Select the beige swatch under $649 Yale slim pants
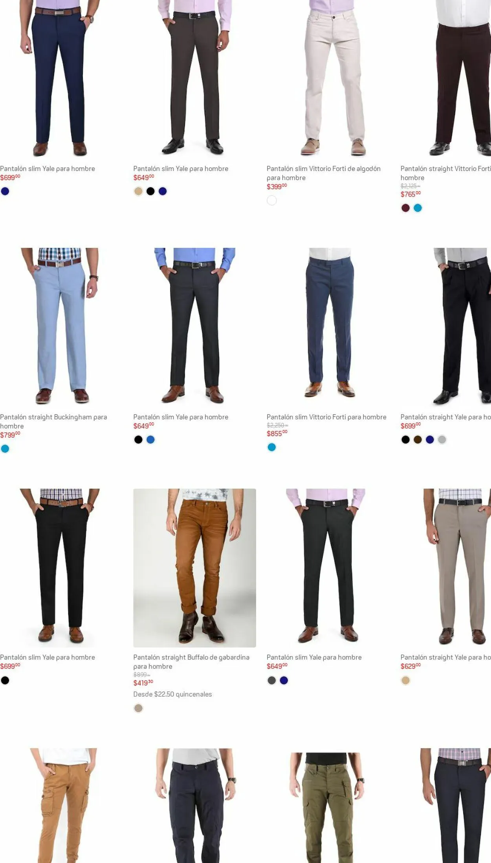 tap(138, 191)
